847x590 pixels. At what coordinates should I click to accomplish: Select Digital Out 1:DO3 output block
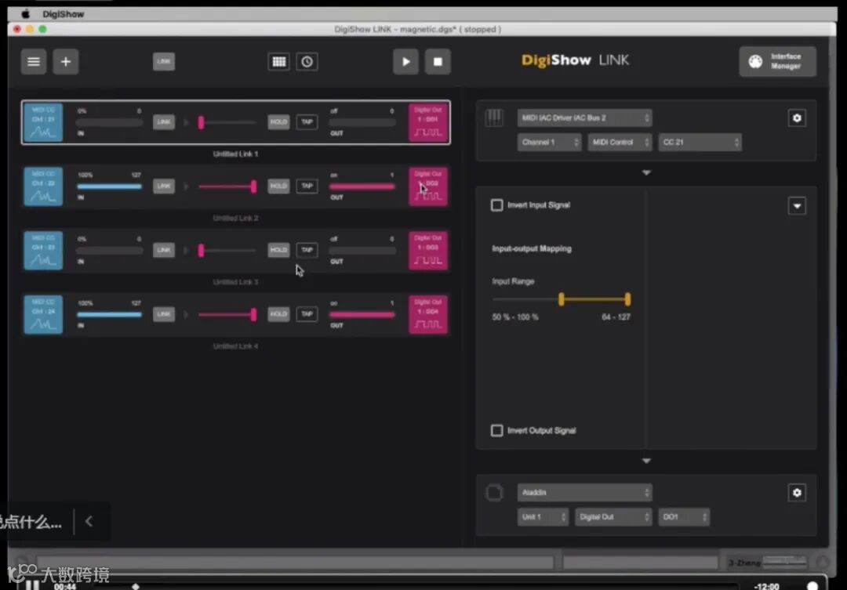428,251
